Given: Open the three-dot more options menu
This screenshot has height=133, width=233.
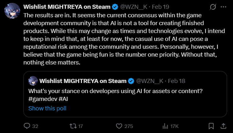Looking at the screenshot, I should coord(223,6).
